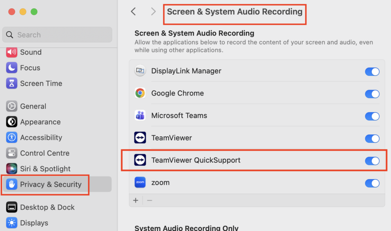This screenshot has width=391, height=231.
Task: Switch off Microsoft Teams recording toggle
Action: point(372,116)
